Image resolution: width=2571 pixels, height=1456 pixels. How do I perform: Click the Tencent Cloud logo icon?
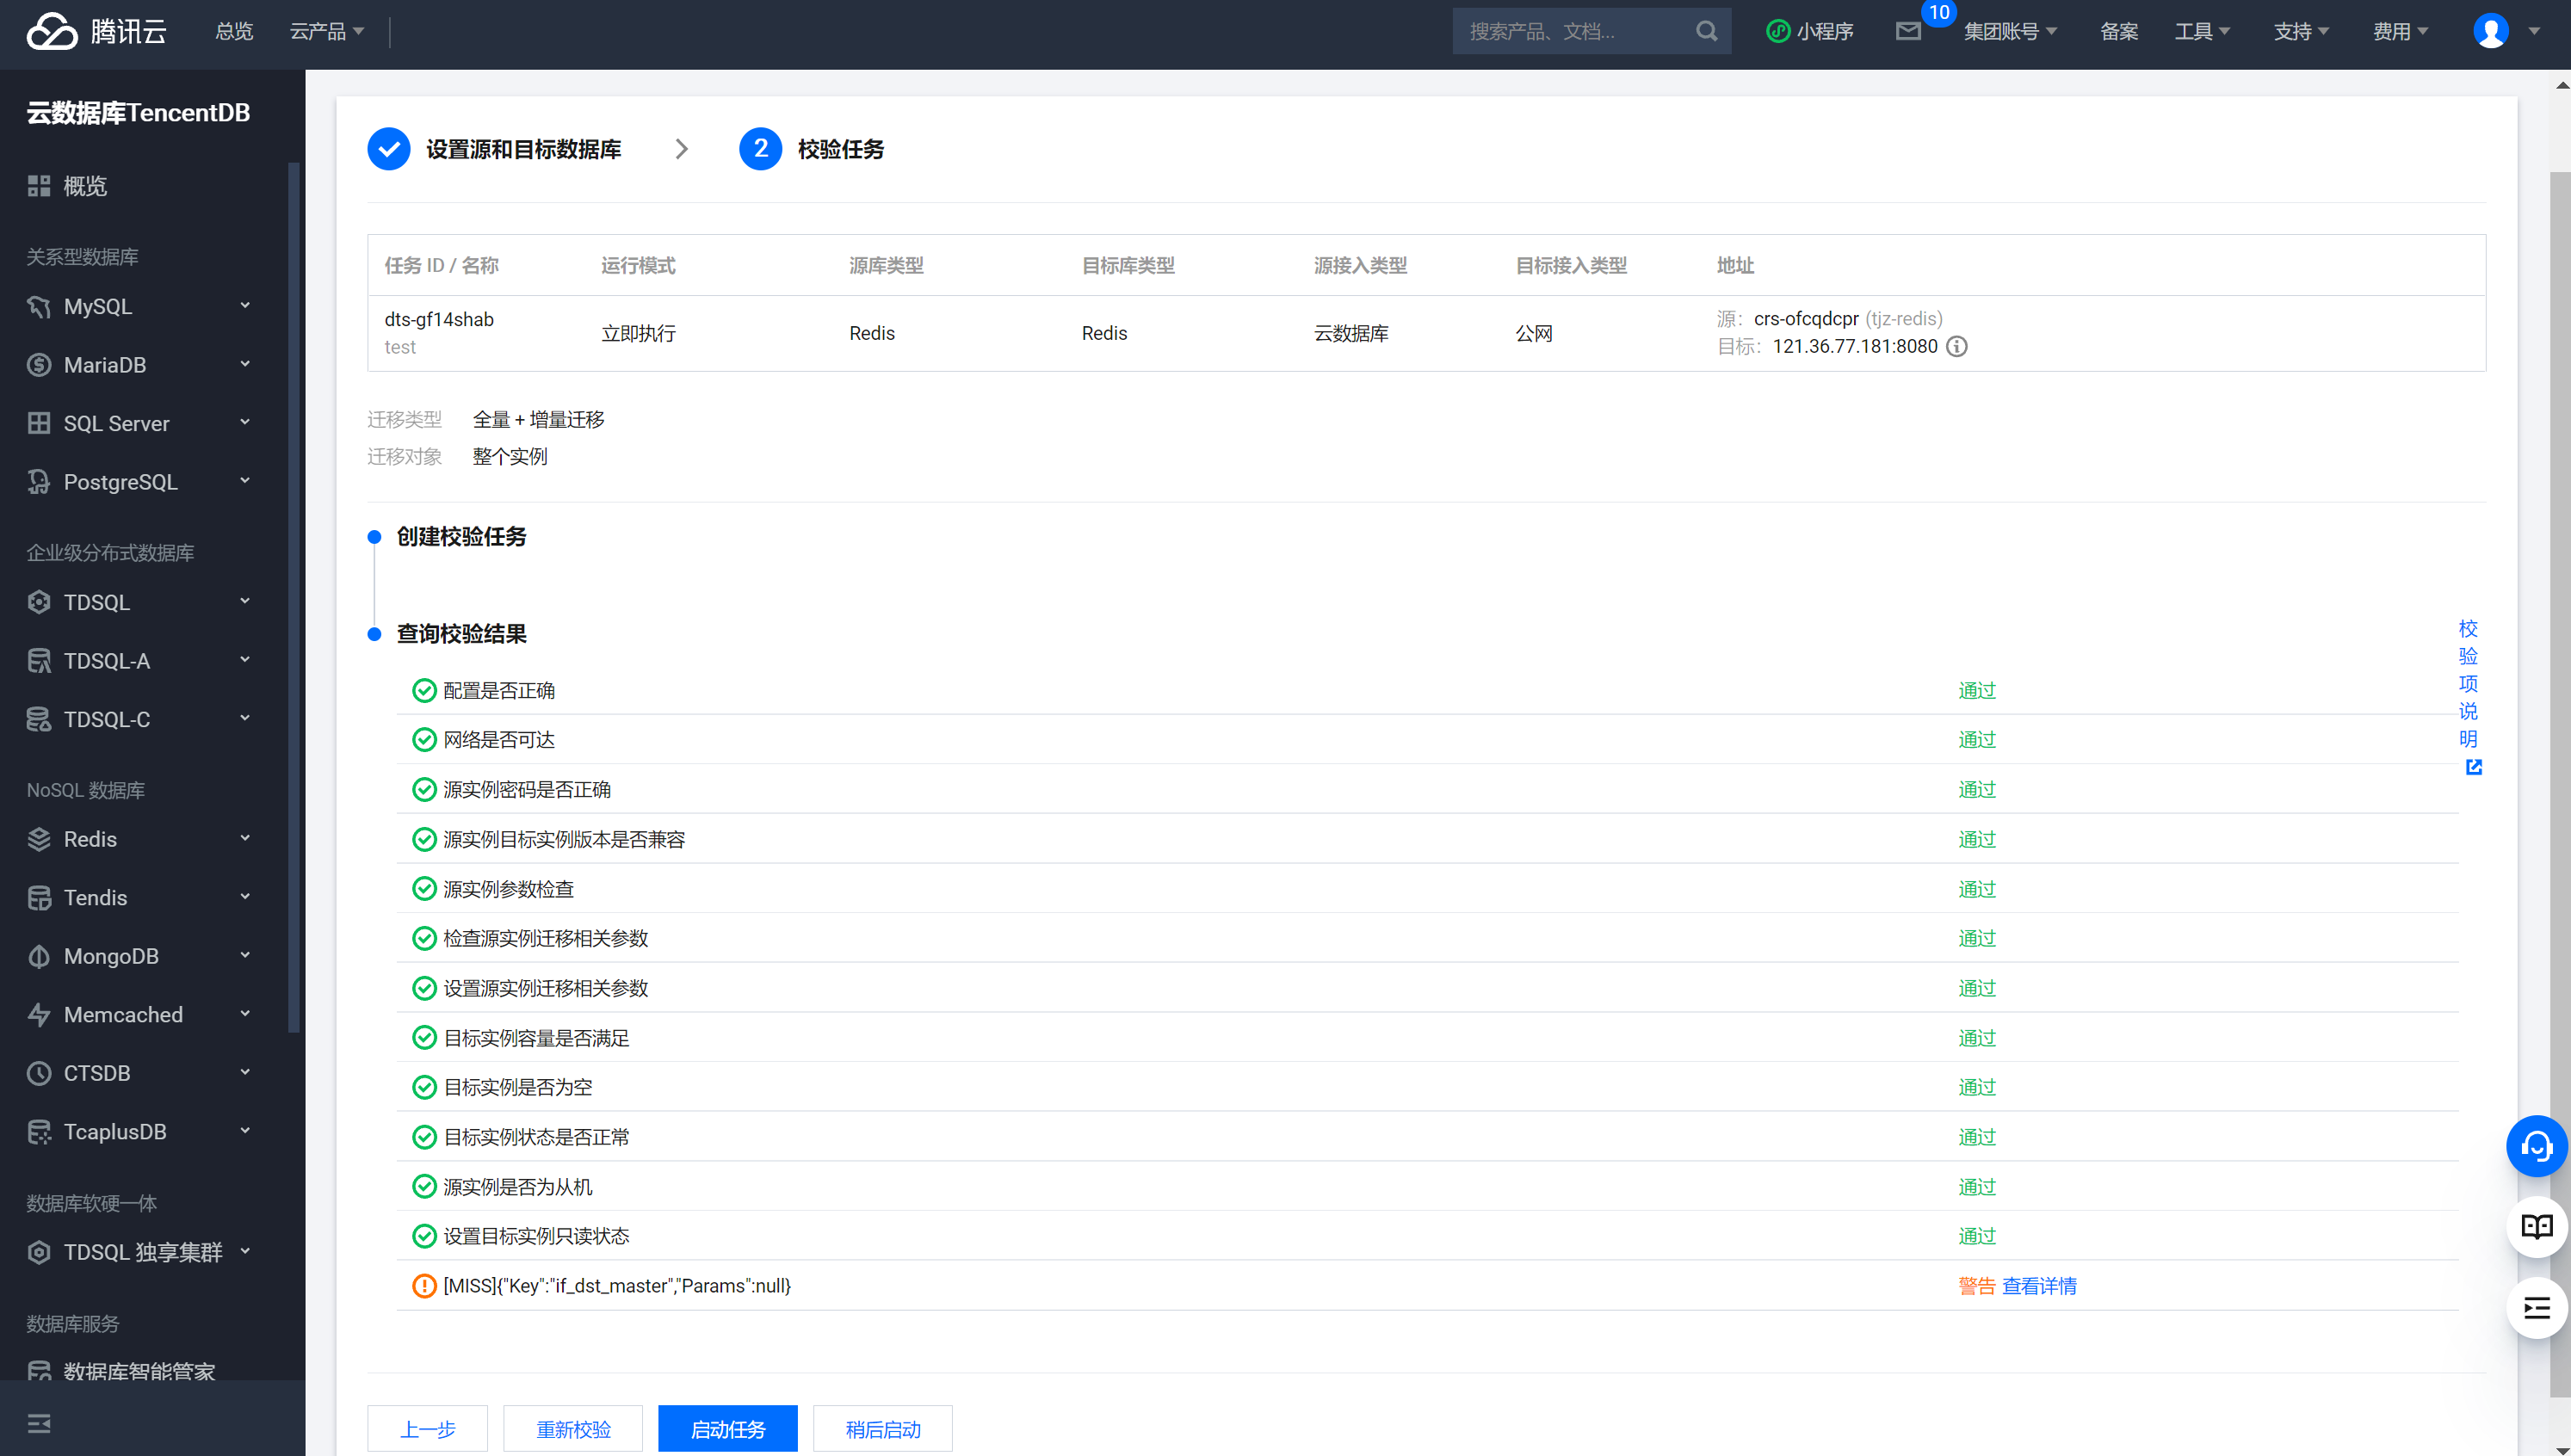[x=51, y=31]
